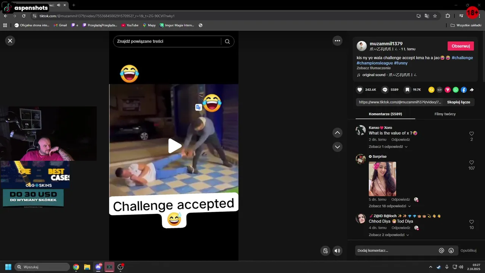
Task: Send video to friends pink icon
Action: tap(447, 90)
